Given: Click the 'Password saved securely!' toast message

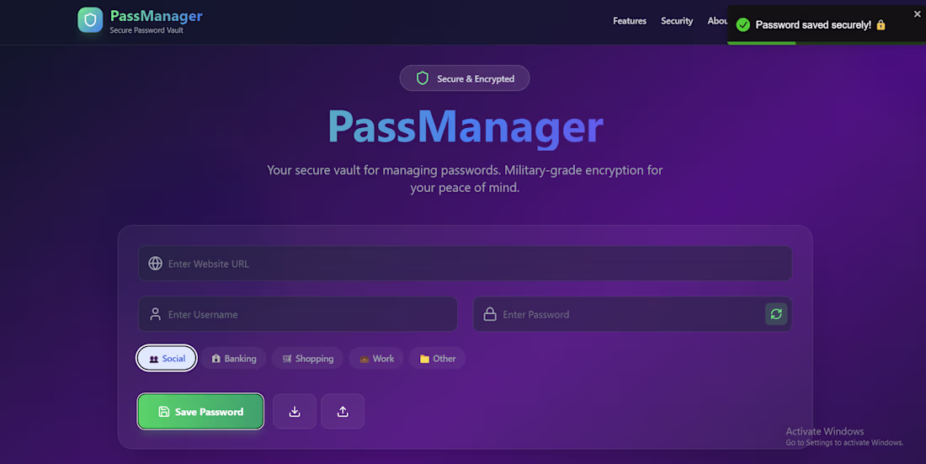Looking at the screenshot, I should [x=813, y=24].
